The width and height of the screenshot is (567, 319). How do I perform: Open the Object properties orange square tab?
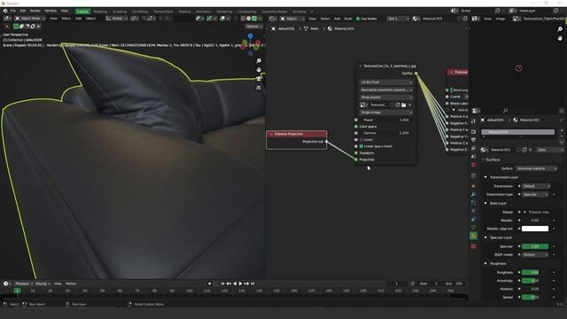473,186
